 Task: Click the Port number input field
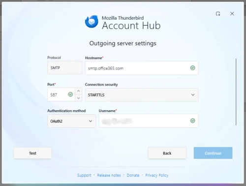coord(61,94)
